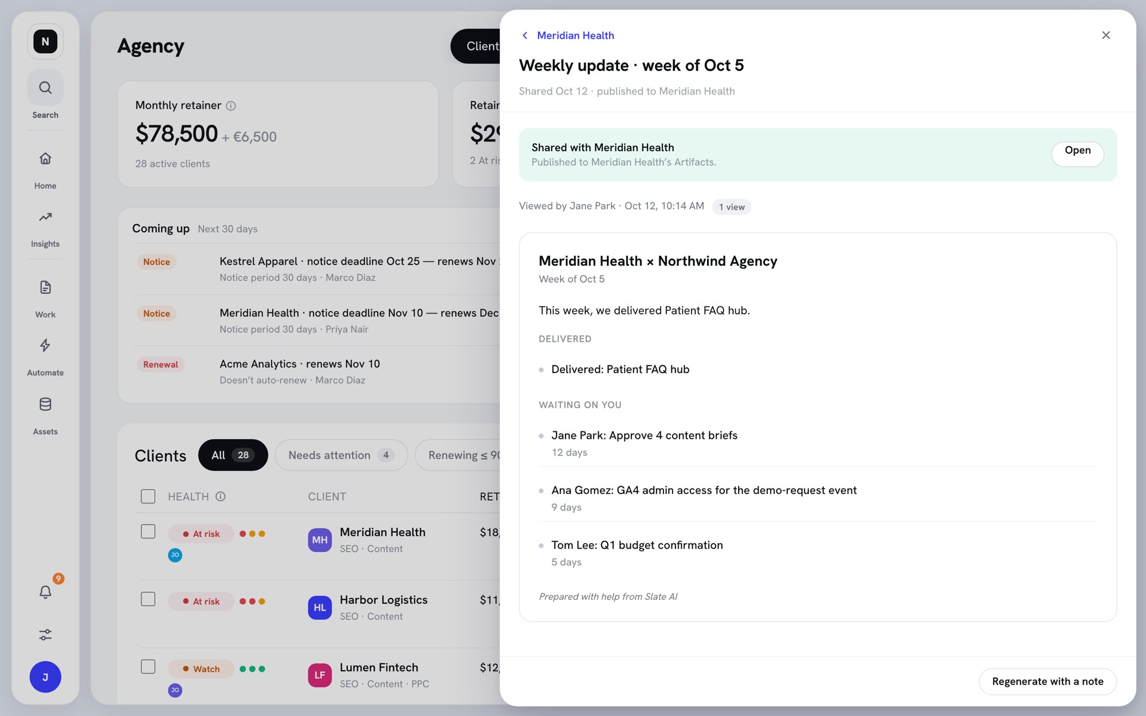This screenshot has height=716, width=1146.
Task: Open Insights trend icon
Action: pos(45,217)
